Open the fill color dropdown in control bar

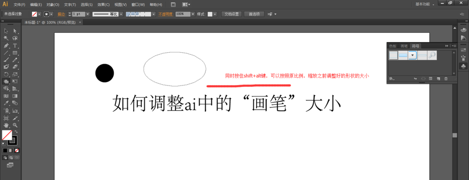39,14
